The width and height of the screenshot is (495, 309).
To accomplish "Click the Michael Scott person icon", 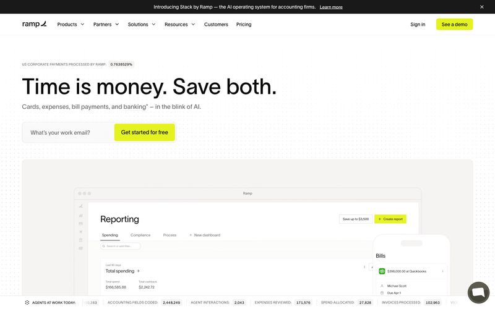I will pyautogui.click(x=382, y=286).
